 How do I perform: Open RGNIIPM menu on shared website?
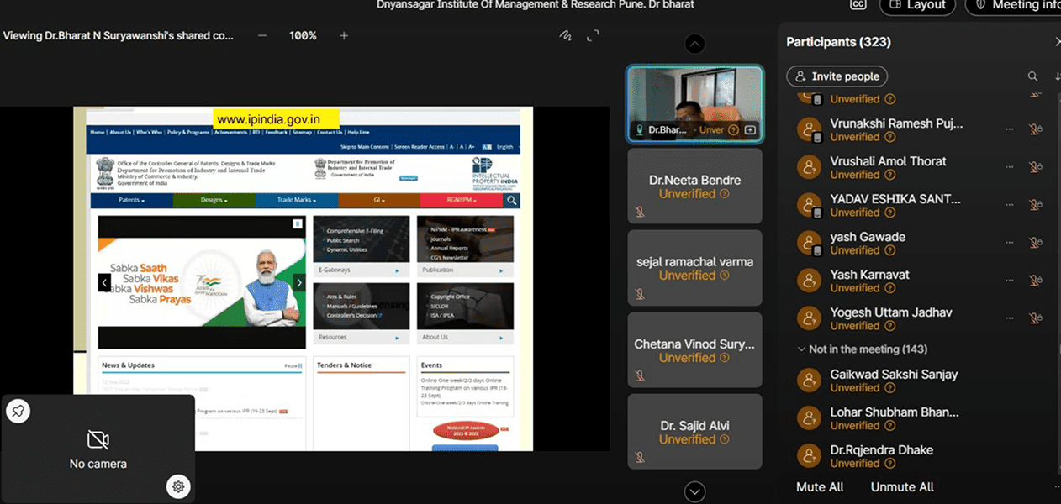pos(461,200)
